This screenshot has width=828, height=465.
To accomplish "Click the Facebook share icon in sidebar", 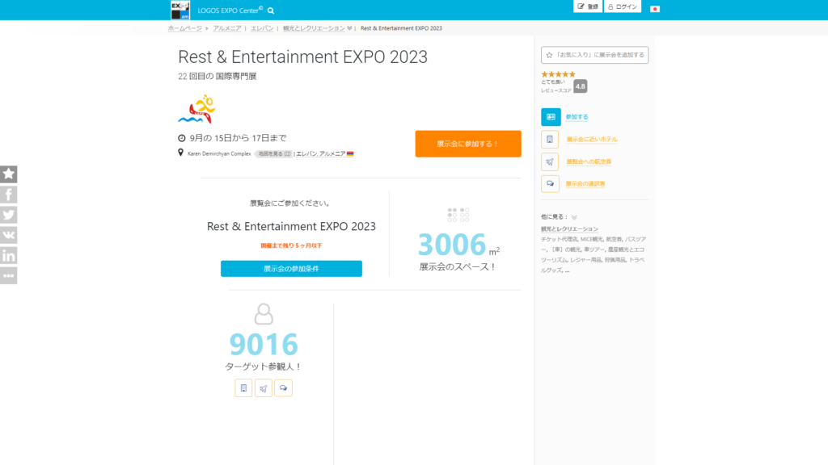I will tap(9, 195).
